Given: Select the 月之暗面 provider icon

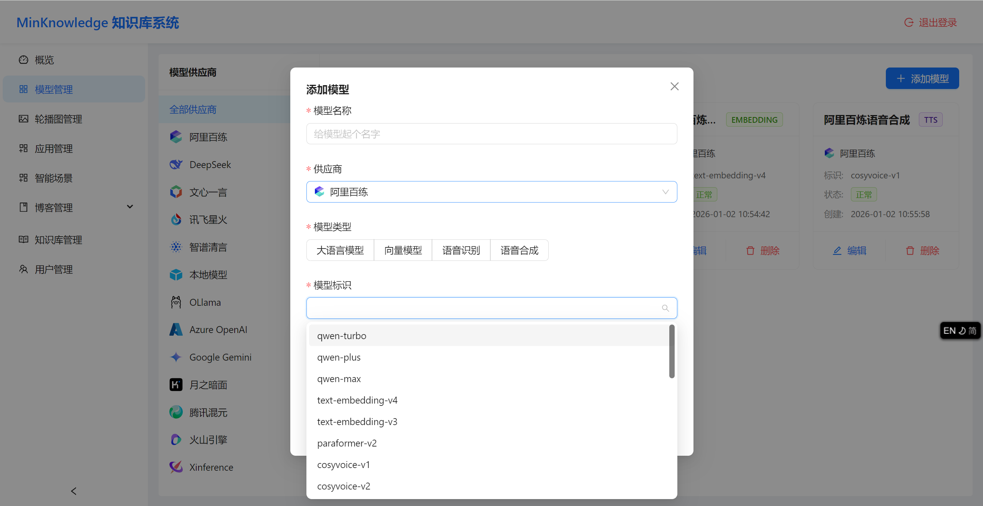Looking at the screenshot, I should coord(176,384).
